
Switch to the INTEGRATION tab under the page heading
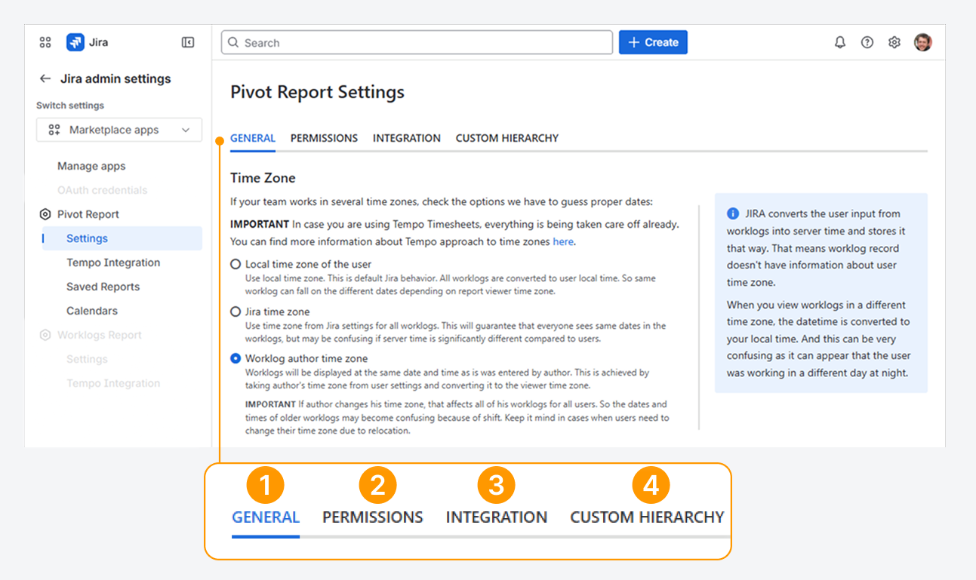[x=407, y=138]
